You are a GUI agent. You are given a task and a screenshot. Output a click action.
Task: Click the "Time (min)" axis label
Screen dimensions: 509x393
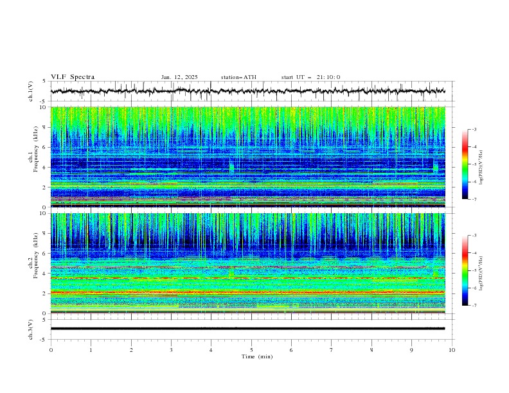(257, 356)
